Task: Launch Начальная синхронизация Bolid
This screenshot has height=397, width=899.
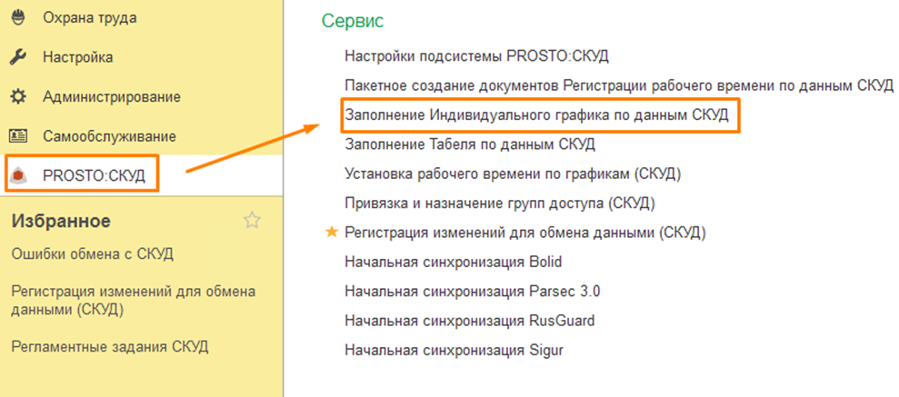Action: point(454,262)
